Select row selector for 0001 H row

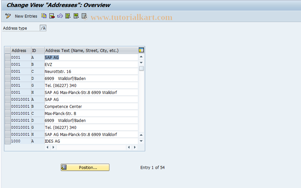point(8,92)
